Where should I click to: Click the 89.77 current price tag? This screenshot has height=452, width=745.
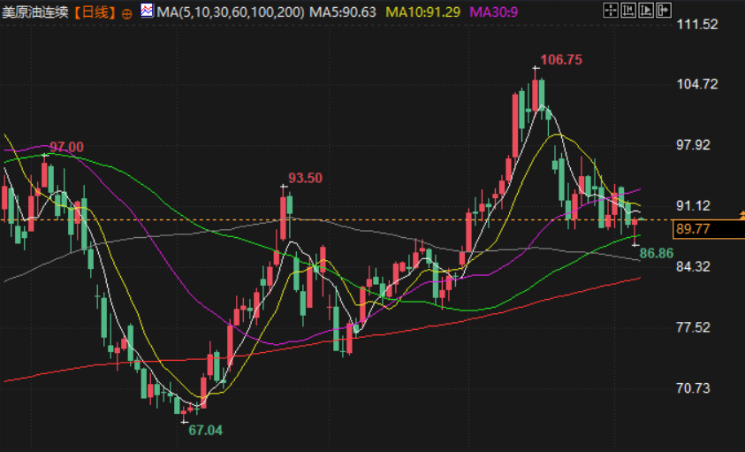709,229
